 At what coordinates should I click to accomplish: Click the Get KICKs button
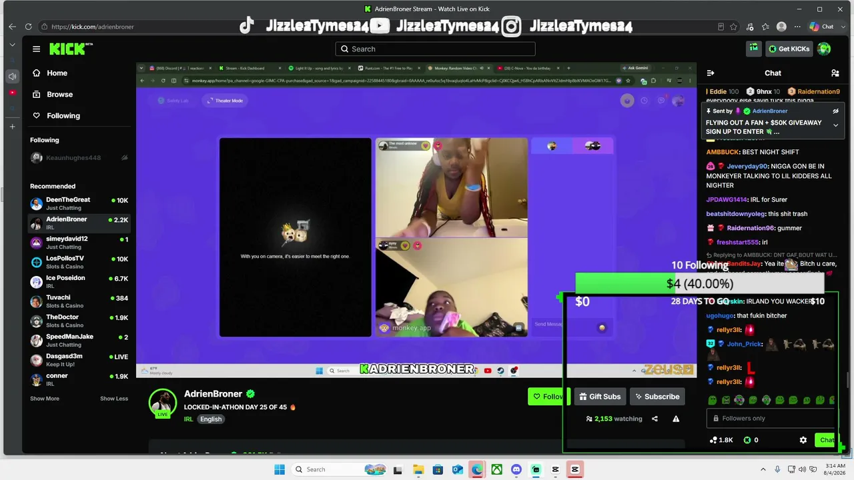tap(789, 49)
